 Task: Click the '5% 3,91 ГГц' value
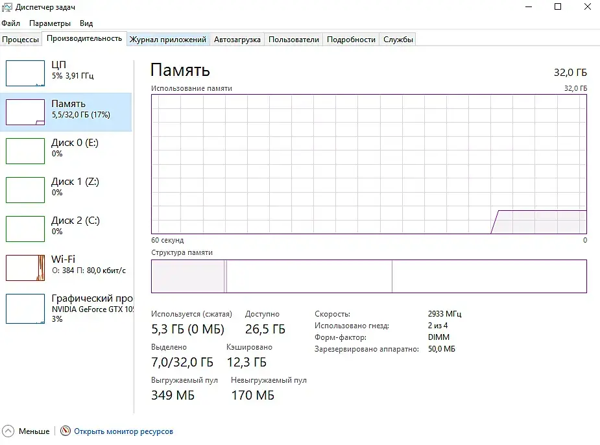click(73, 76)
